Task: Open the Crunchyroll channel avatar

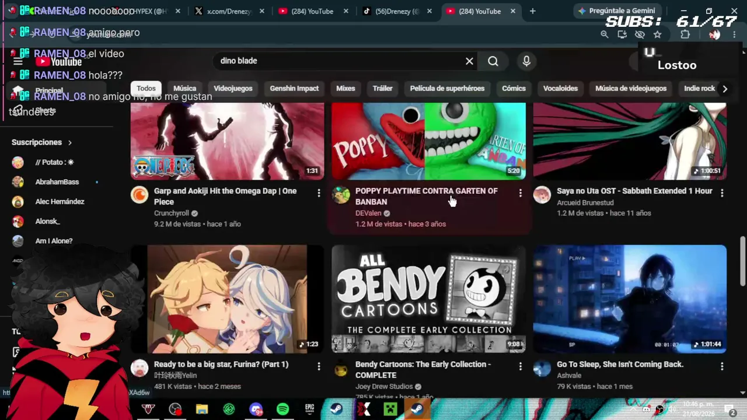Action: (x=139, y=195)
